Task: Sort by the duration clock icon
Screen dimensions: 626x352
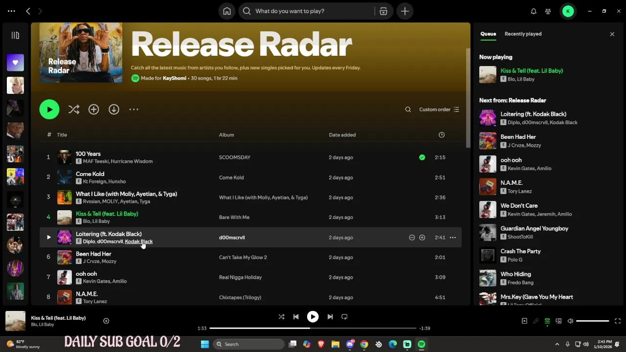Action: (x=442, y=135)
